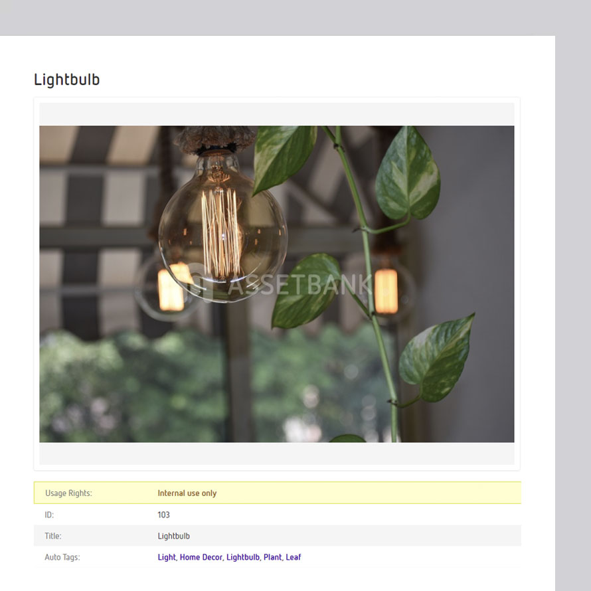The height and width of the screenshot is (591, 591).
Task: Click the 'ID:' field label
Action: [x=49, y=515]
